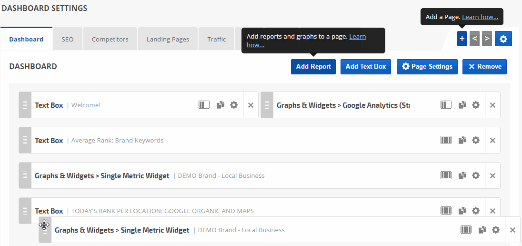Viewport: 522px width, 246px height.
Task: Open settings gear for Average Rank text box
Action: 475,140
